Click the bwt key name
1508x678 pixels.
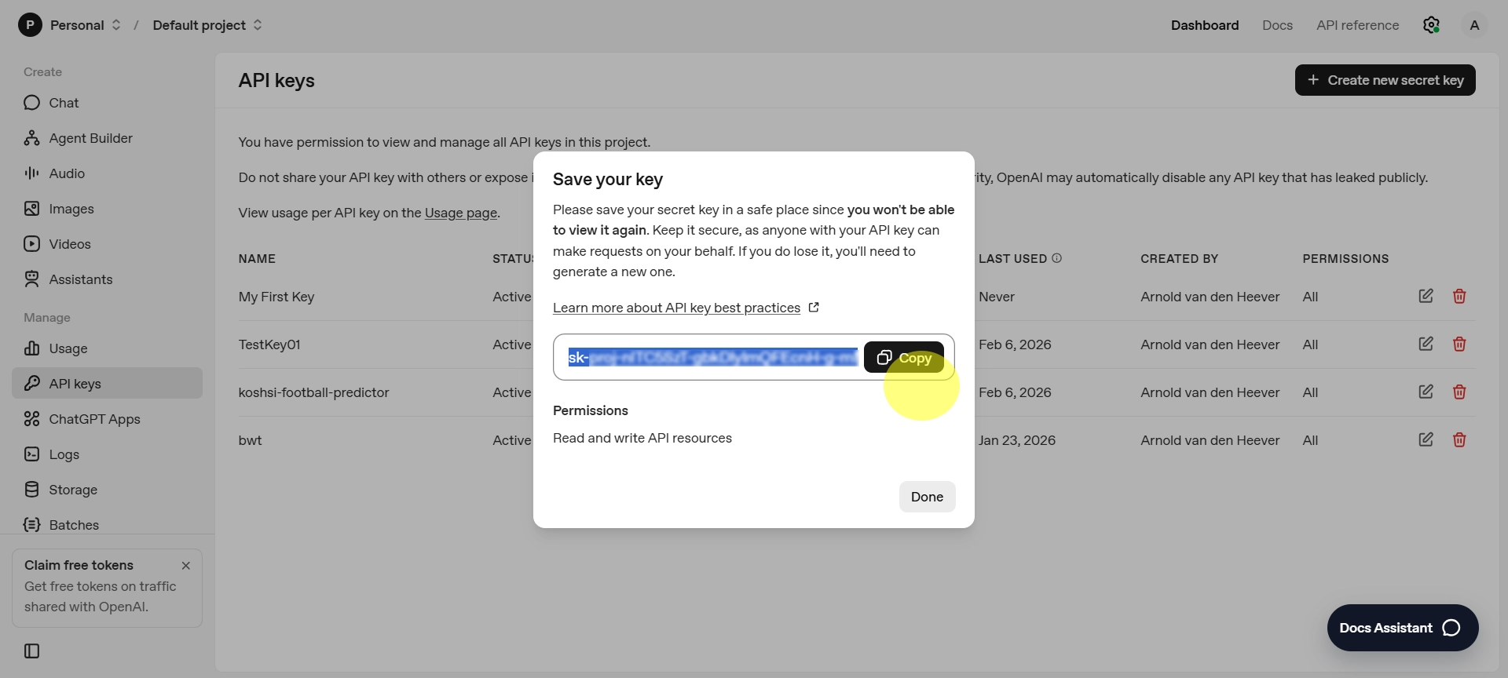(x=250, y=440)
